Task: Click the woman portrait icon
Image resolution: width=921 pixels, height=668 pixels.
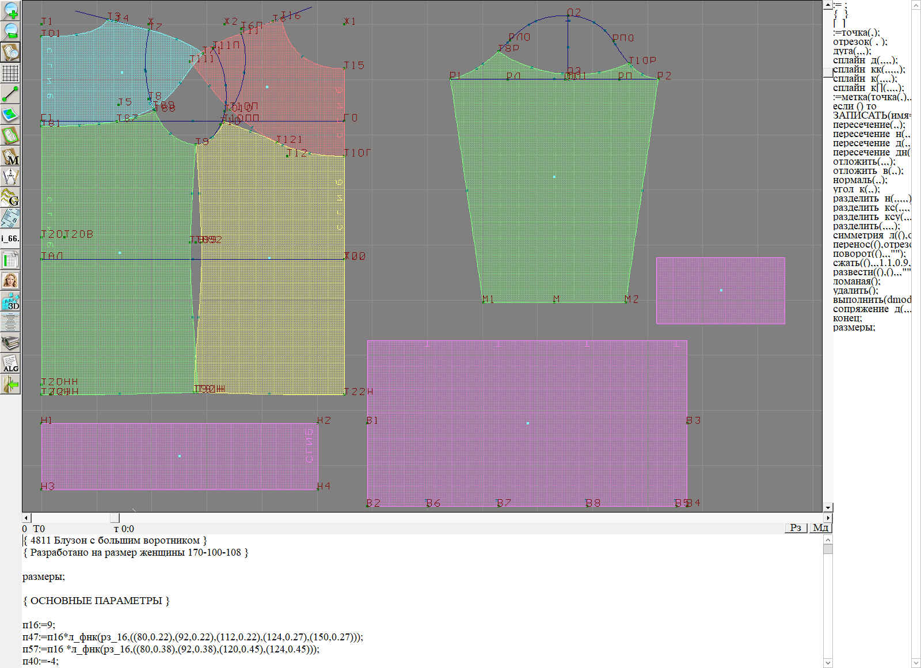Action: click(10, 280)
